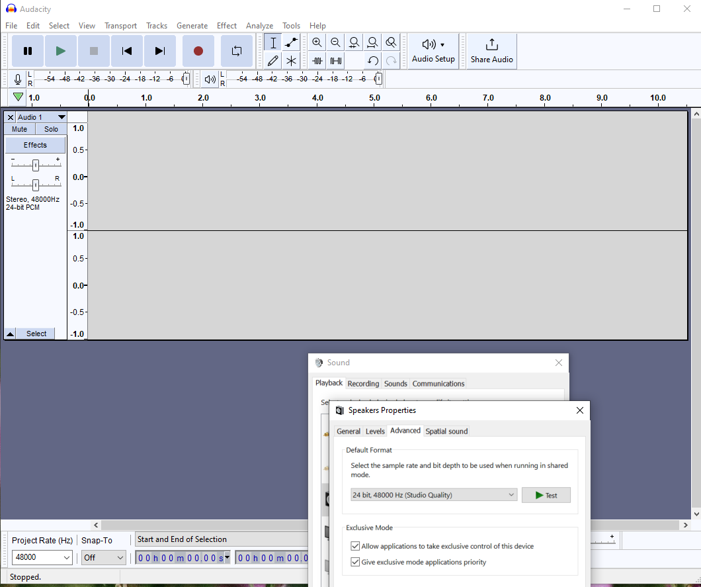Uncheck Give exclusive mode applications priority
Viewport: 701px width, 587px height.
[356, 563]
